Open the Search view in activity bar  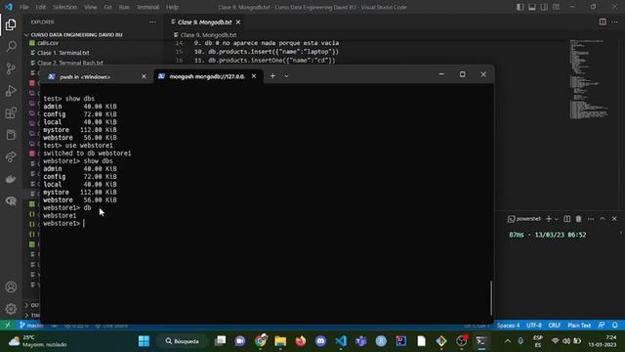click(x=11, y=47)
